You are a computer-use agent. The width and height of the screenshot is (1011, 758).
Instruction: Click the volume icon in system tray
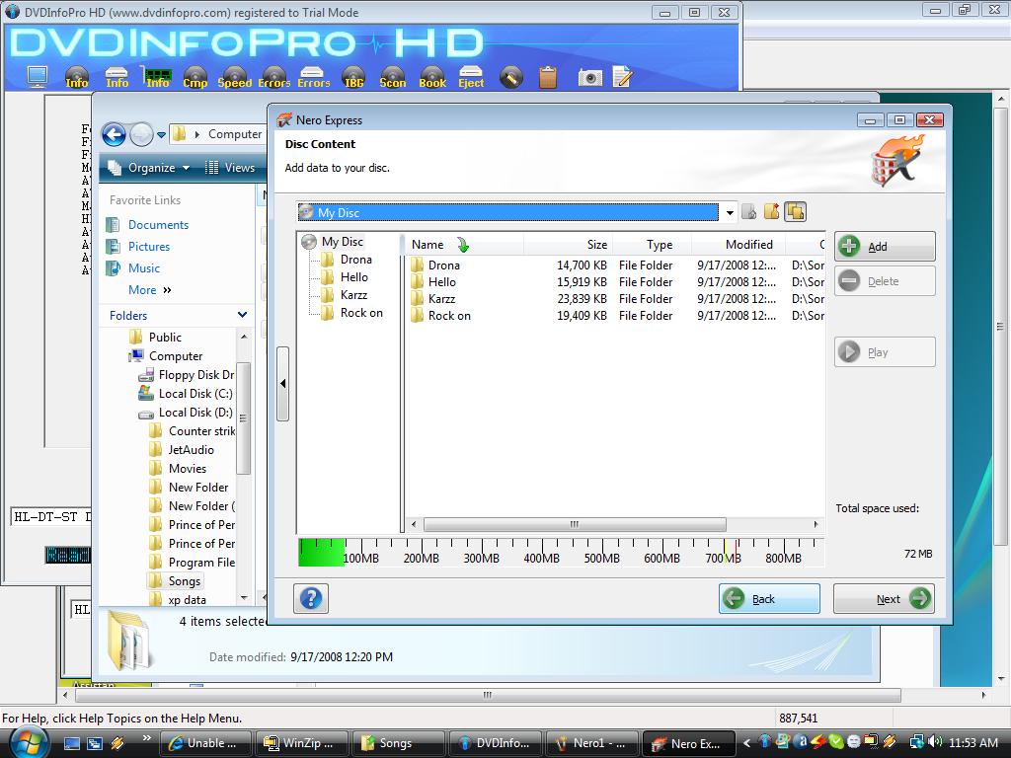(x=934, y=742)
